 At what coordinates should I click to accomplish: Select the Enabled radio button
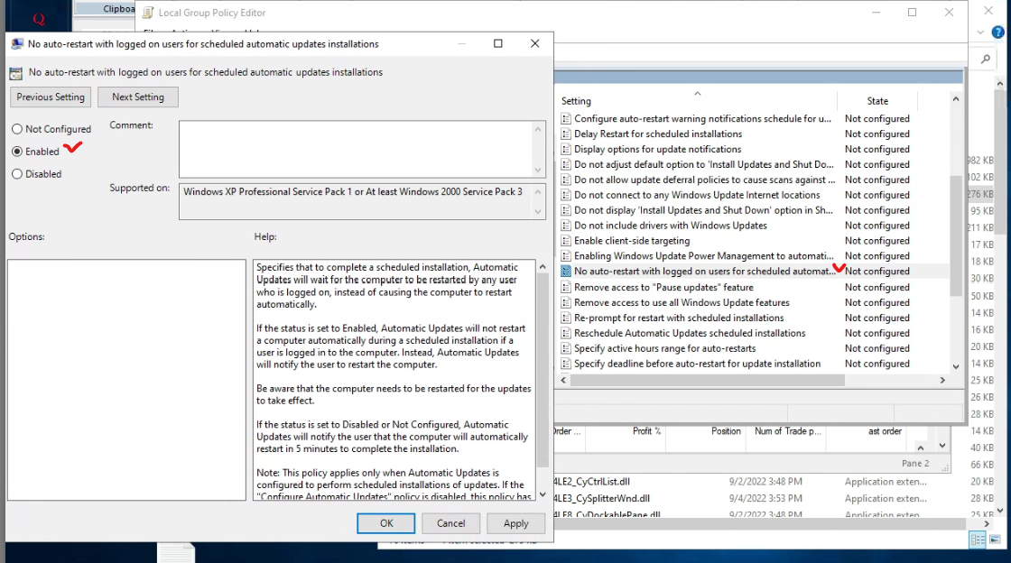pos(17,152)
